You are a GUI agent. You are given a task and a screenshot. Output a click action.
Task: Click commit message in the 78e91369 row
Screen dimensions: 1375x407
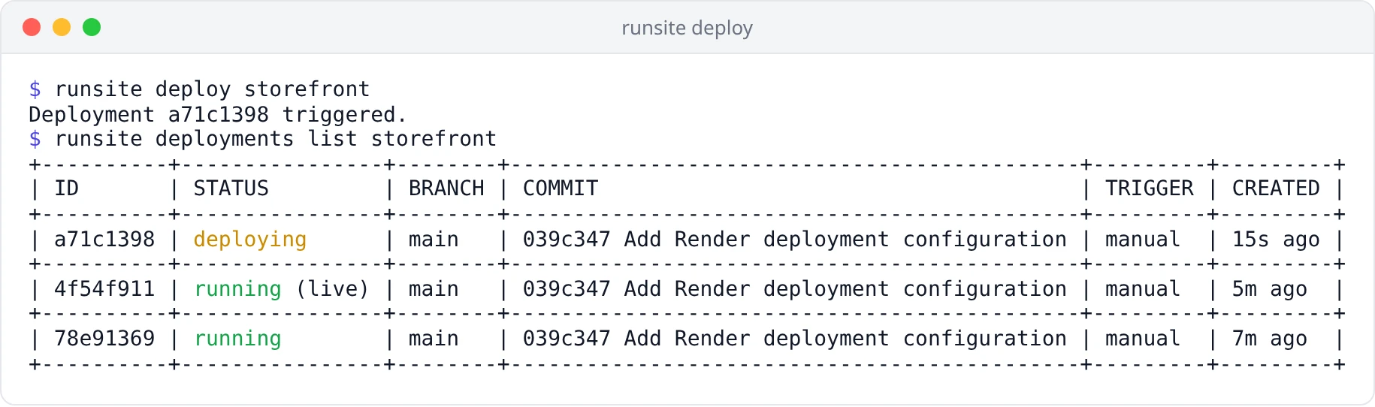(795, 339)
